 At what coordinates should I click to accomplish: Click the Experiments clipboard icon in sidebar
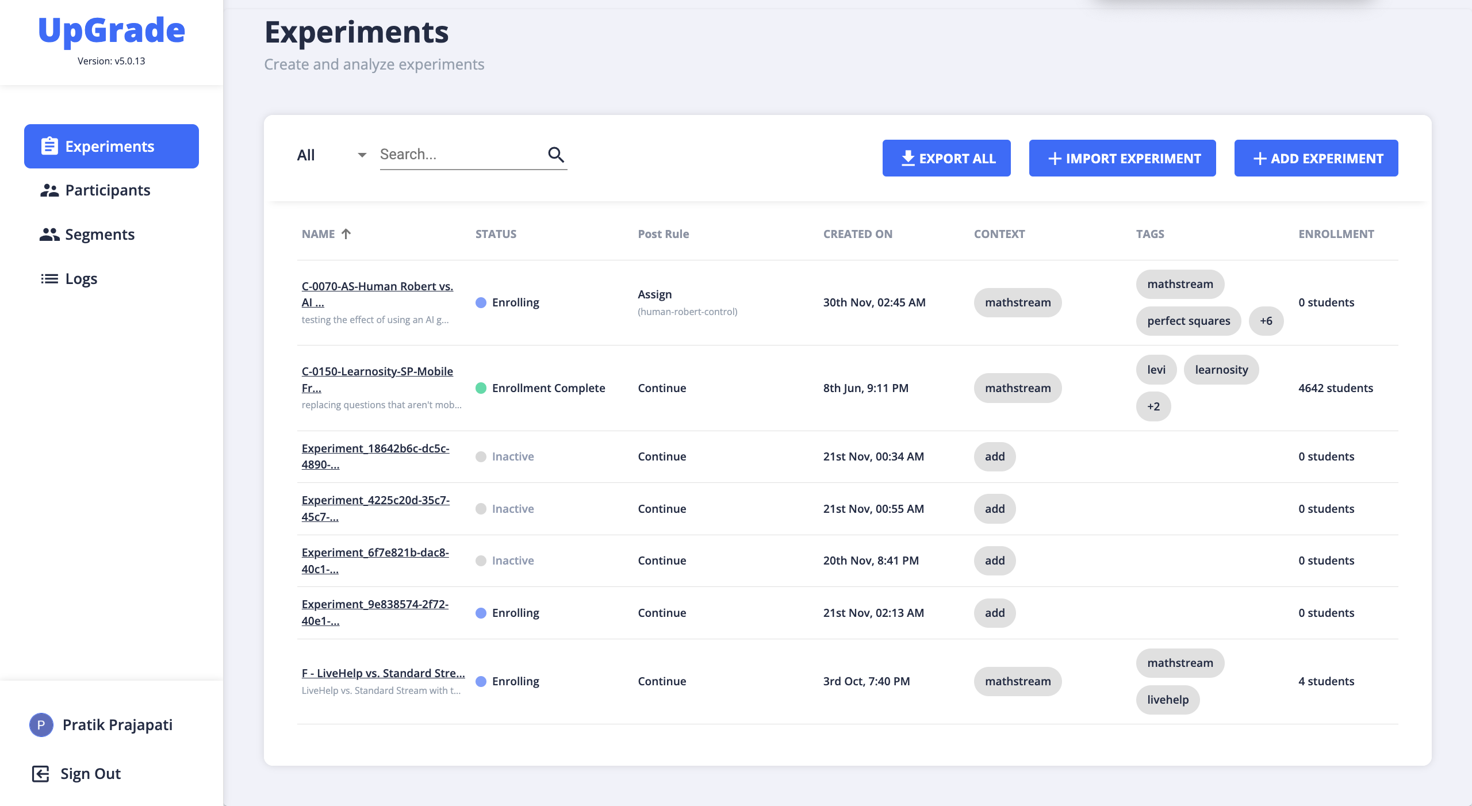[49, 146]
